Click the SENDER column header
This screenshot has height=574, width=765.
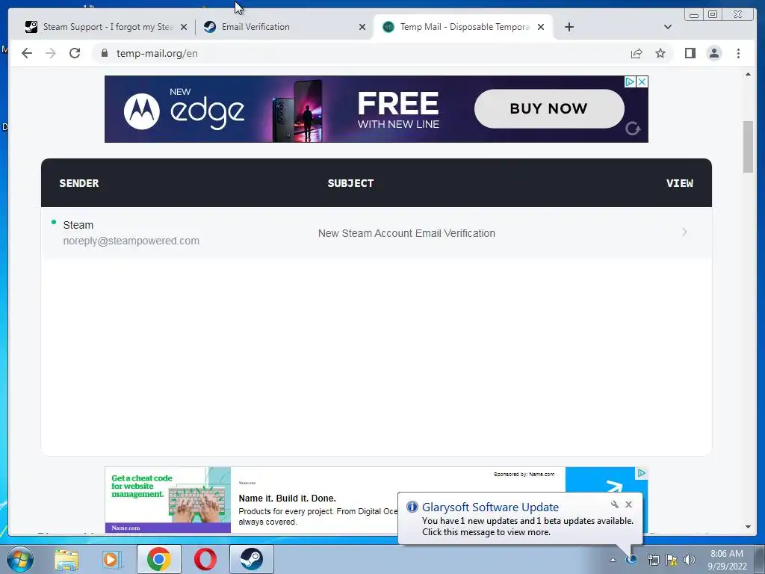(x=79, y=184)
